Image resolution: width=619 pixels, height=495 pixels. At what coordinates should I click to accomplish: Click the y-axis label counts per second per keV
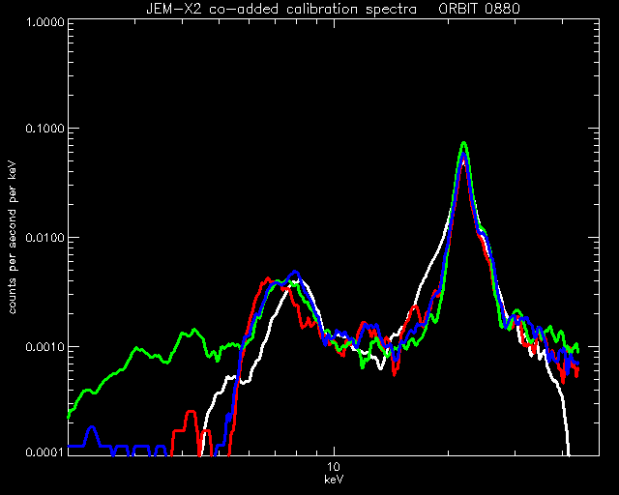pyautogui.click(x=13, y=237)
